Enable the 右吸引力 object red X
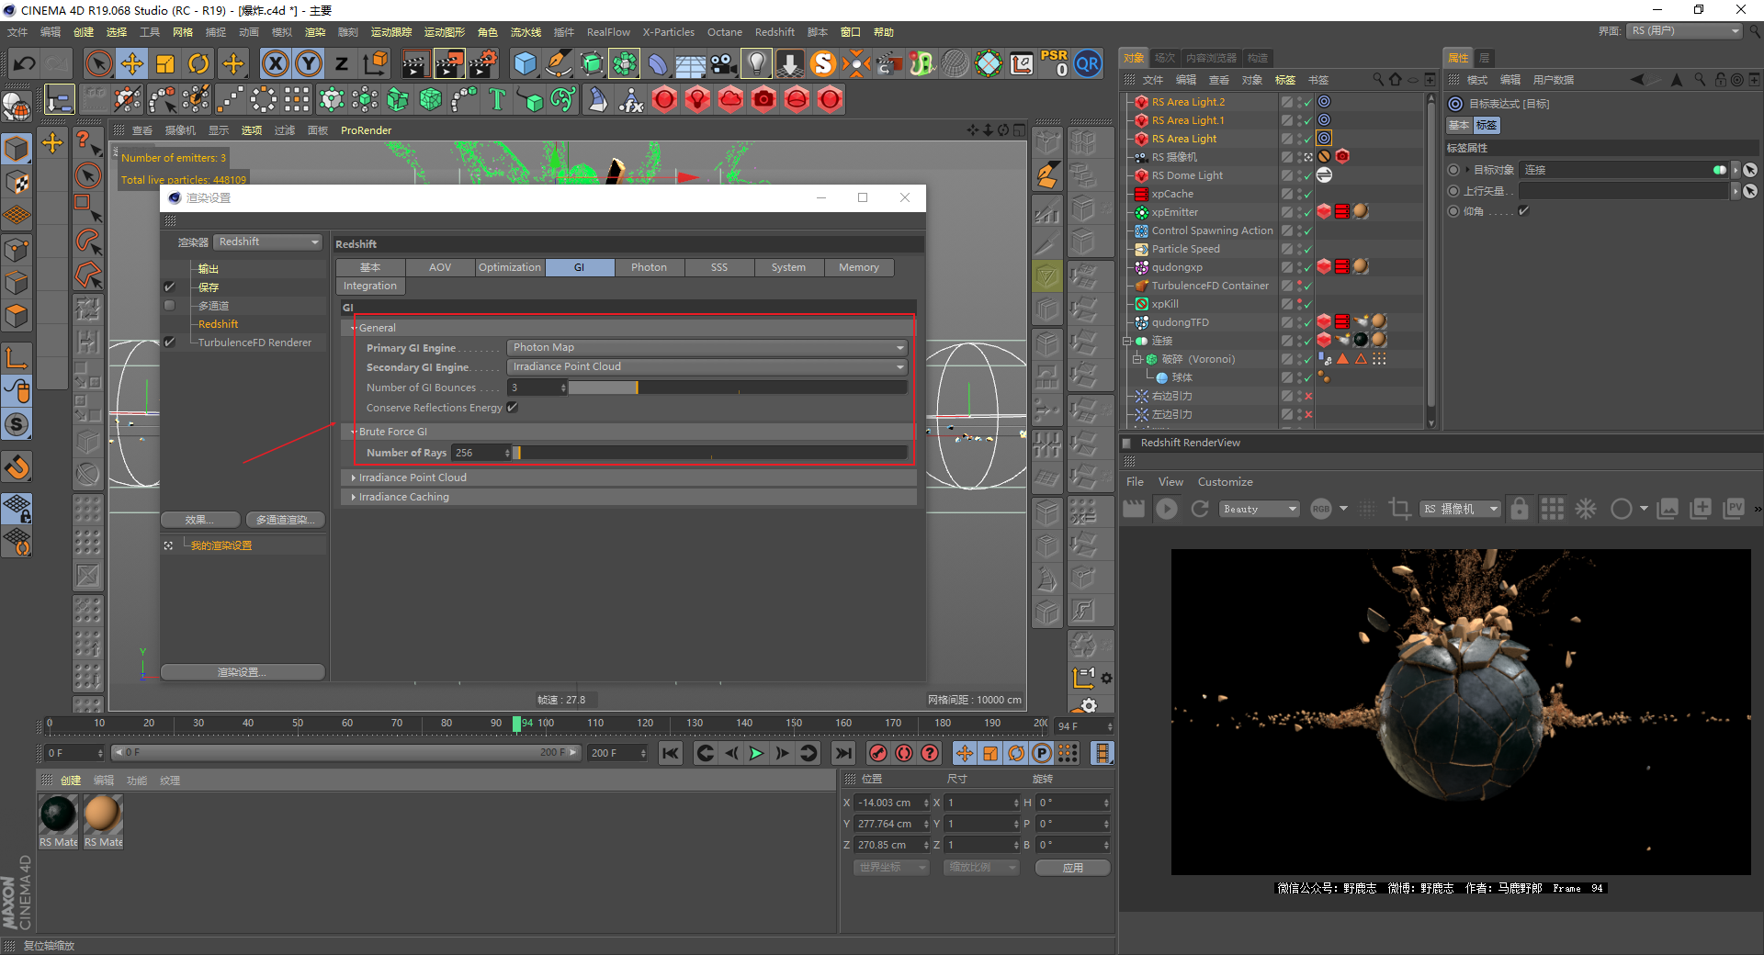1764x955 pixels. click(x=1308, y=396)
